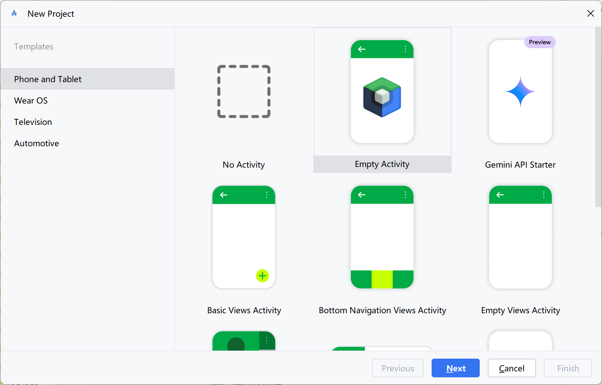The image size is (602, 385).
Task: Switch to Wear OS templates
Action: 88,100
